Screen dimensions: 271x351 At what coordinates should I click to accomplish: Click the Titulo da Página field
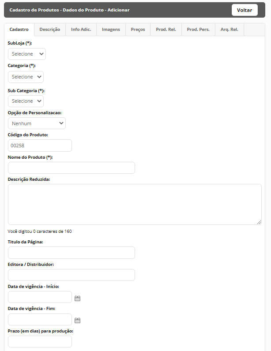click(x=72, y=253)
